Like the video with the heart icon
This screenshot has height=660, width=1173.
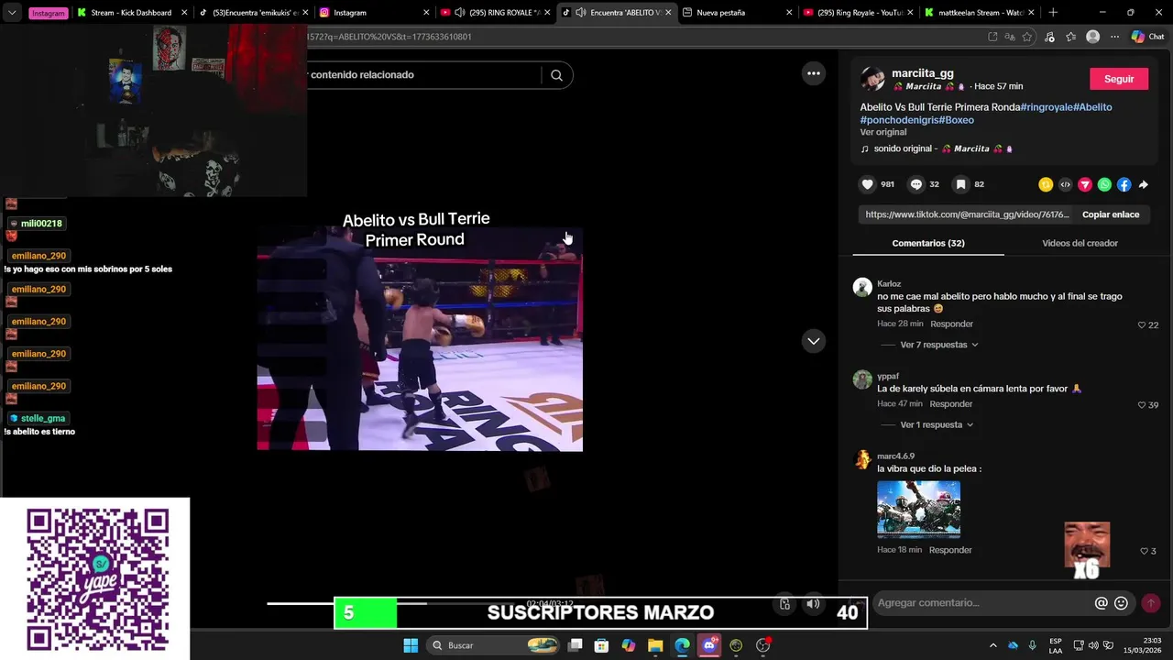(867, 184)
